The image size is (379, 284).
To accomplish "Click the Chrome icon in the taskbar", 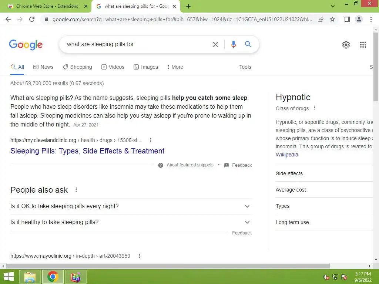I will pyautogui.click(x=53, y=277).
